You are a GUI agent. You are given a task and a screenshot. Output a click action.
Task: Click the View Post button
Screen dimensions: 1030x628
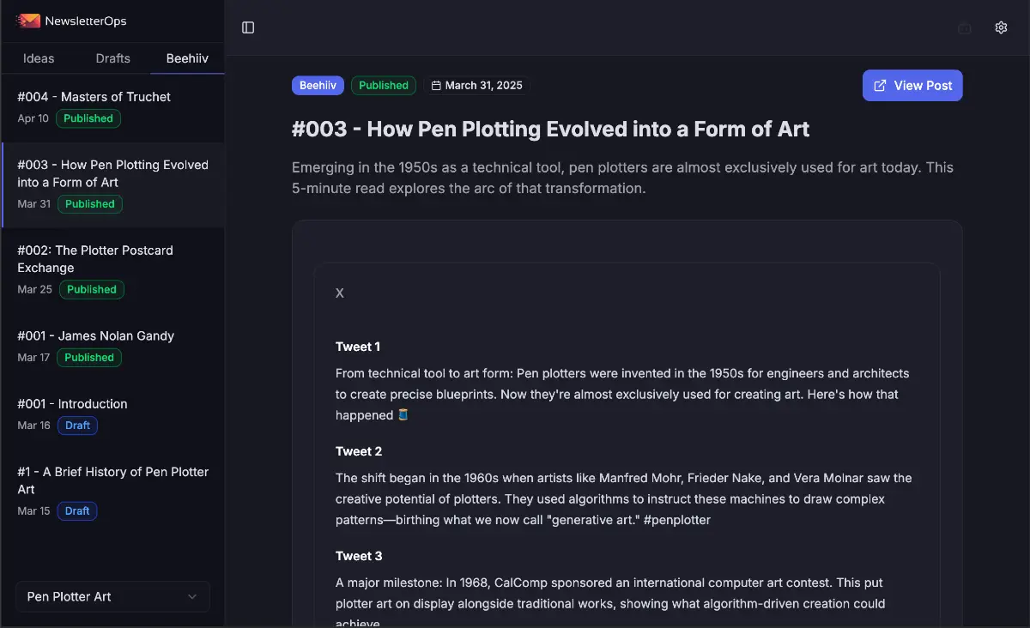pyautogui.click(x=912, y=85)
